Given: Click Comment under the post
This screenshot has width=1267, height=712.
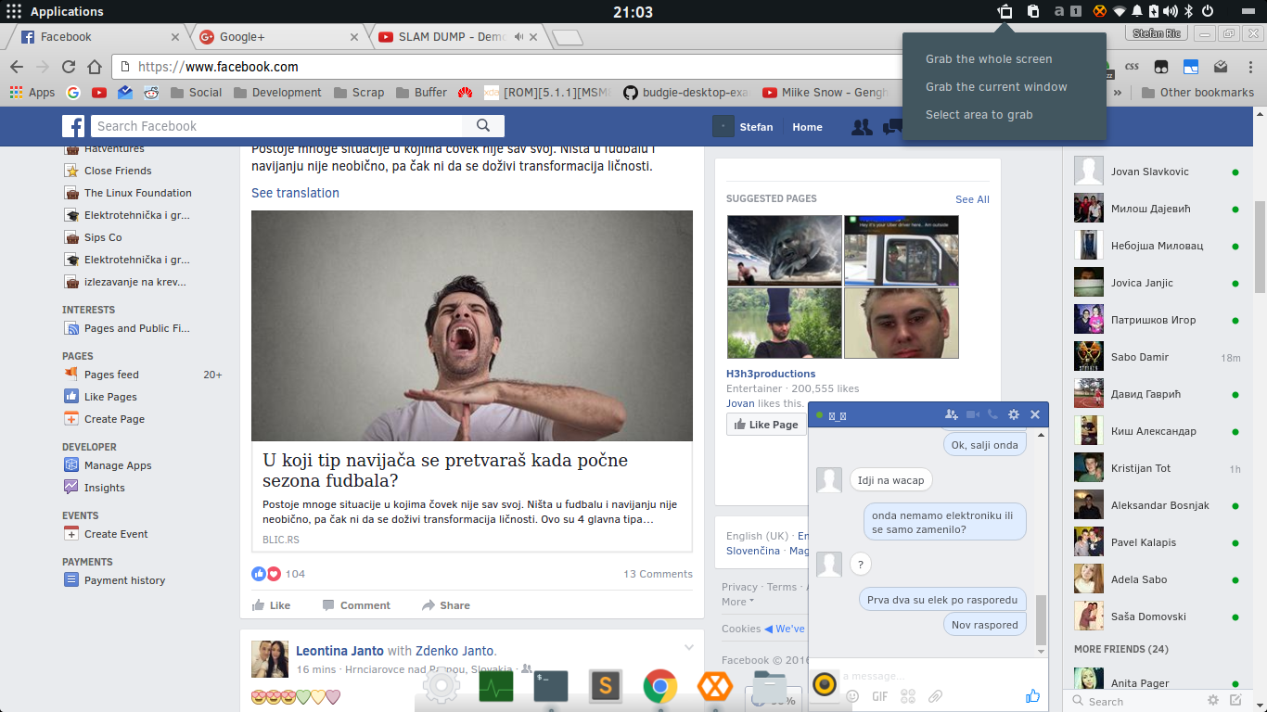Looking at the screenshot, I should 356,605.
